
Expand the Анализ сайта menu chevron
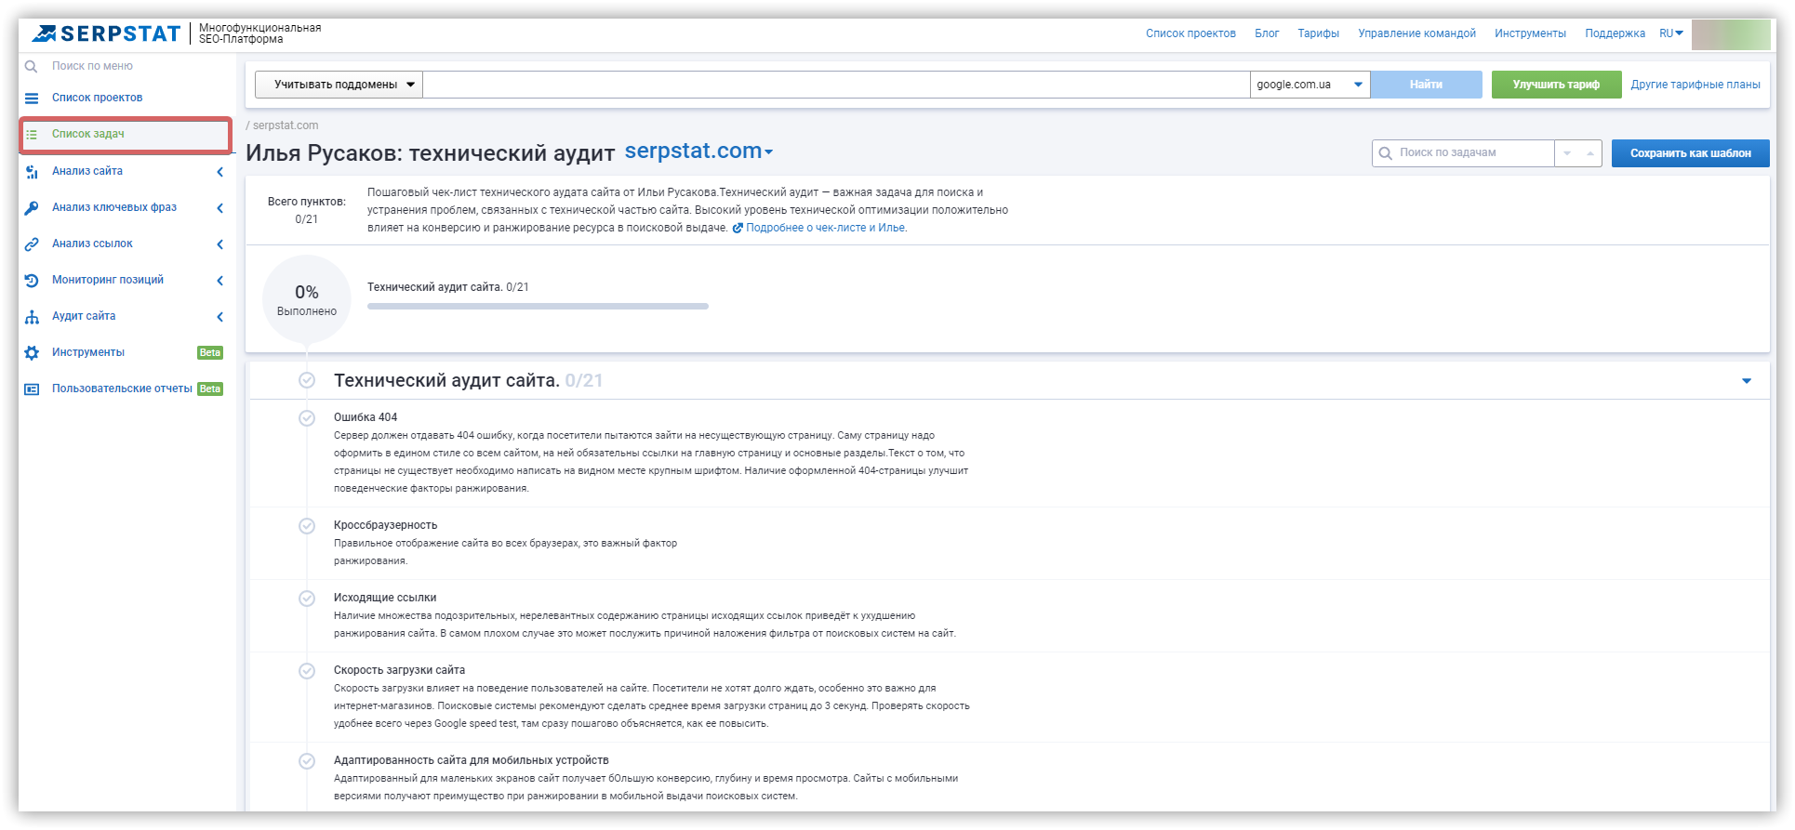tap(220, 172)
